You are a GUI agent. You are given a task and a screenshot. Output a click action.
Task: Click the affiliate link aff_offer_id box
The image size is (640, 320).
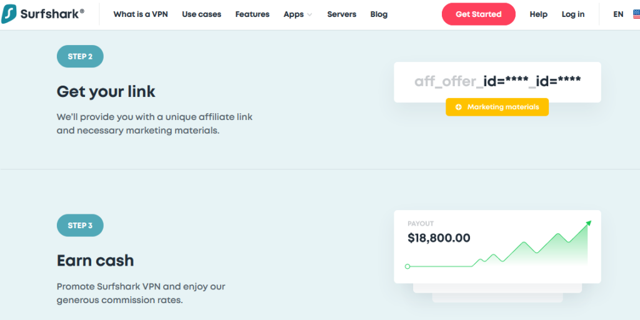tap(497, 82)
